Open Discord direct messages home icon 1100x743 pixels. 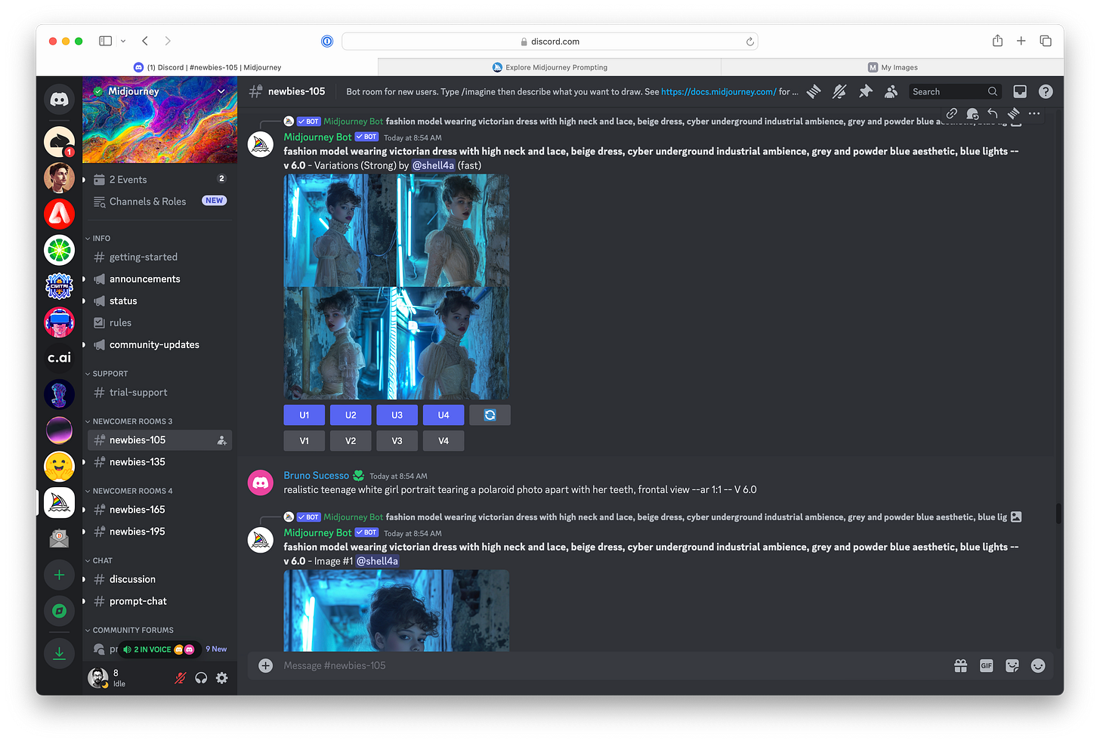[x=59, y=99]
